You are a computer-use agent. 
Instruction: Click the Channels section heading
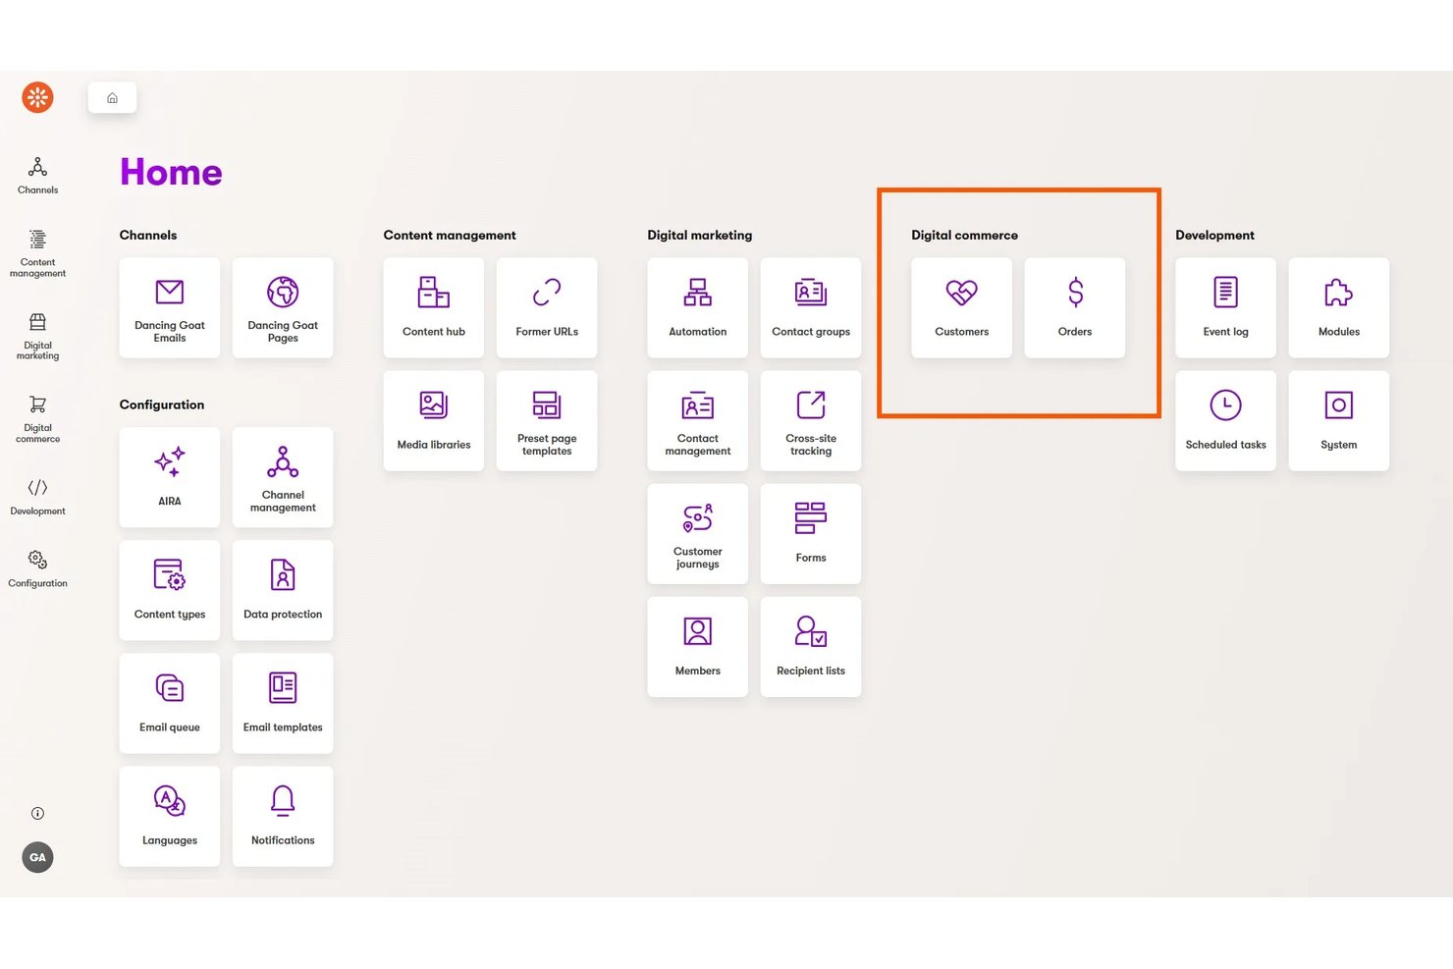click(148, 235)
